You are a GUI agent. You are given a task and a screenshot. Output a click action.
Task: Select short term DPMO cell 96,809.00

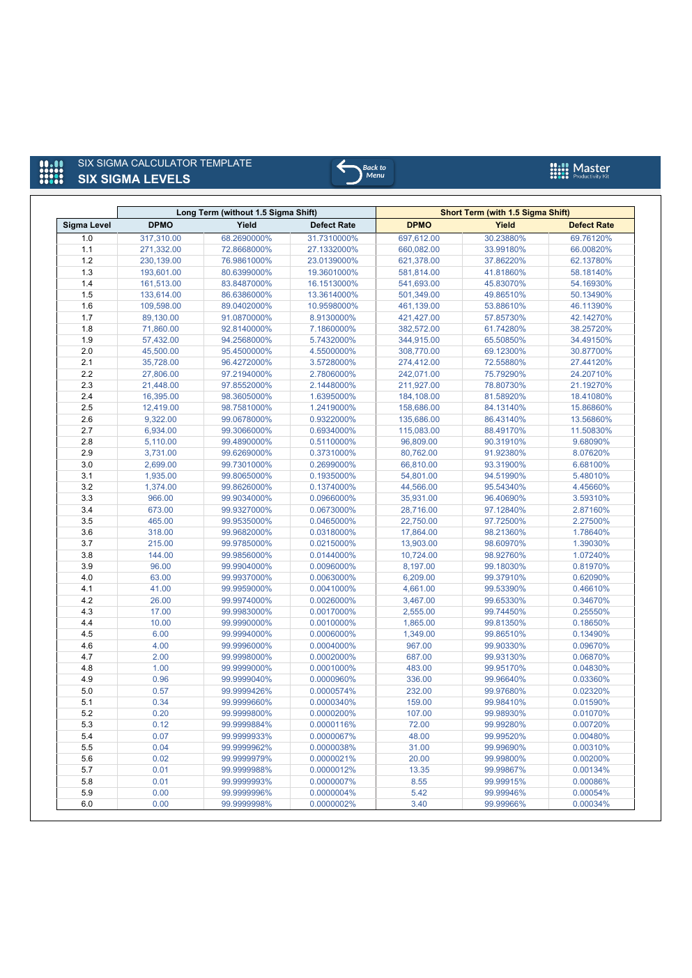coord(419,442)
